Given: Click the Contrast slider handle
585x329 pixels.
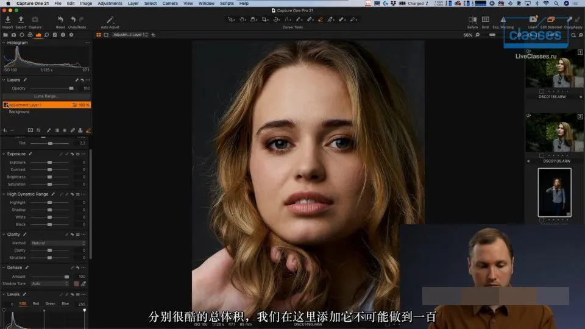Looking at the screenshot, I should pyautogui.click(x=49, y=170).
